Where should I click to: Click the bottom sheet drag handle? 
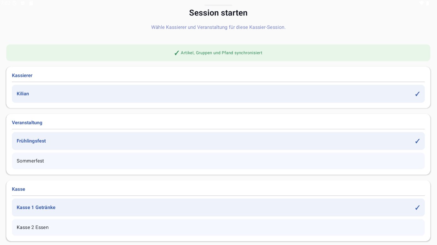[218, 5]
